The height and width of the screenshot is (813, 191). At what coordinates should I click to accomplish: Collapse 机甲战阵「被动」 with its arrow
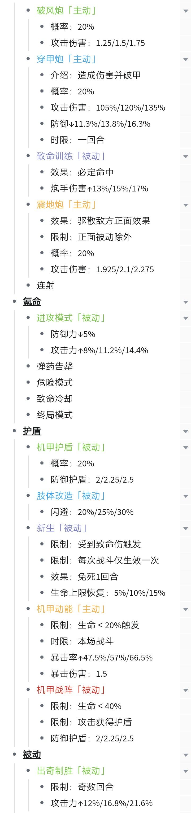tap(185, 690)
